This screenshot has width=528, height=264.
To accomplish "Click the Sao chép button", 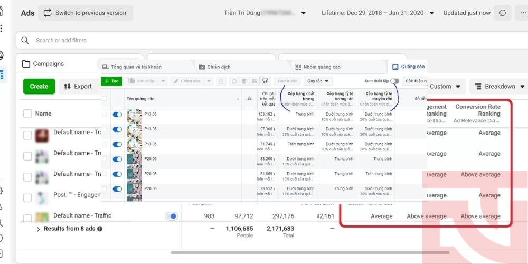I will [x=143, y=81].
